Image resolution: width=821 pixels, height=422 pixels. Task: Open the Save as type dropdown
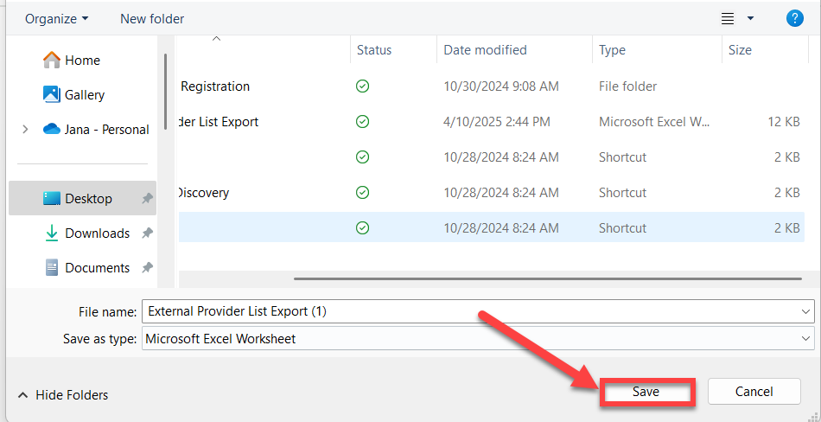(806, 339)
